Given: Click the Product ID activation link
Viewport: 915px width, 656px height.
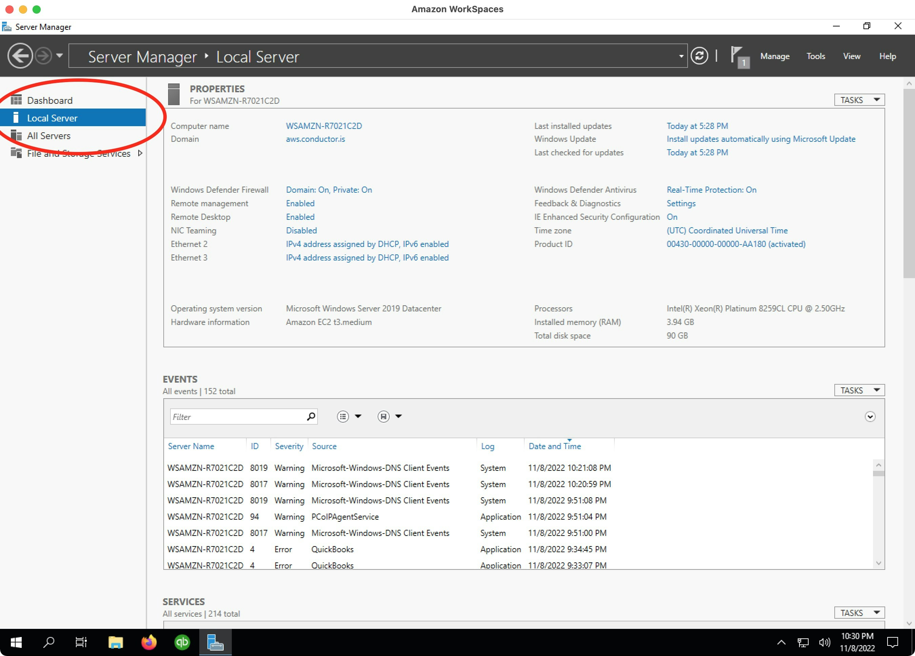Looking at the screenshot, I should point(735,244).
